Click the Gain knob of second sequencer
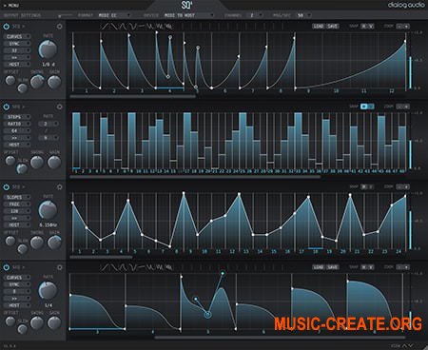The image size is (428, 350). click(x=54, y=162)
